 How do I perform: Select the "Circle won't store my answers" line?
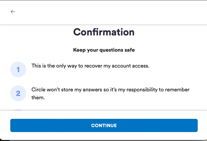(111, 90)
